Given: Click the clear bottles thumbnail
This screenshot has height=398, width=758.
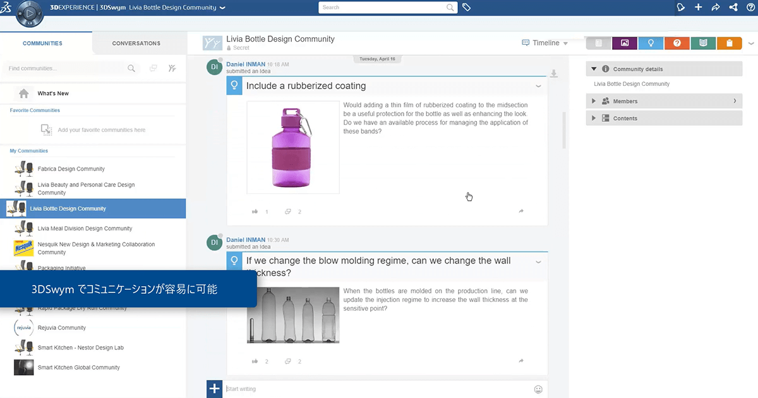Looking at the screenshot, I should coord(293,315).
